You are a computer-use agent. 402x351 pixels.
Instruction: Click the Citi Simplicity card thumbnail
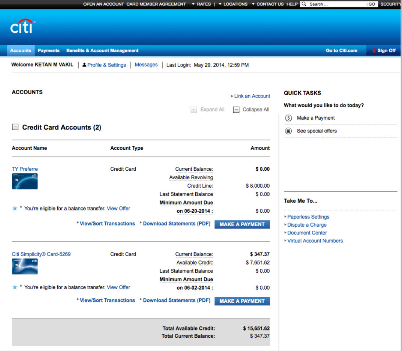[25, 266]
